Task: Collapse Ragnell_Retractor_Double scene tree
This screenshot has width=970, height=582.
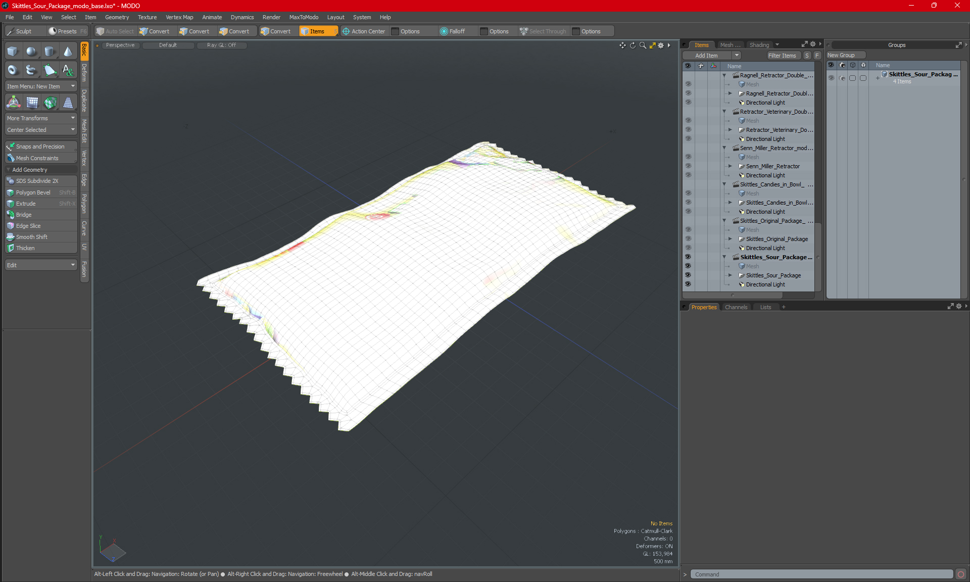Action: (724, 75)
